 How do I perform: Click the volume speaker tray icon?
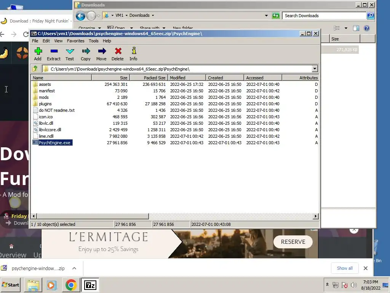tap(353, 285)
